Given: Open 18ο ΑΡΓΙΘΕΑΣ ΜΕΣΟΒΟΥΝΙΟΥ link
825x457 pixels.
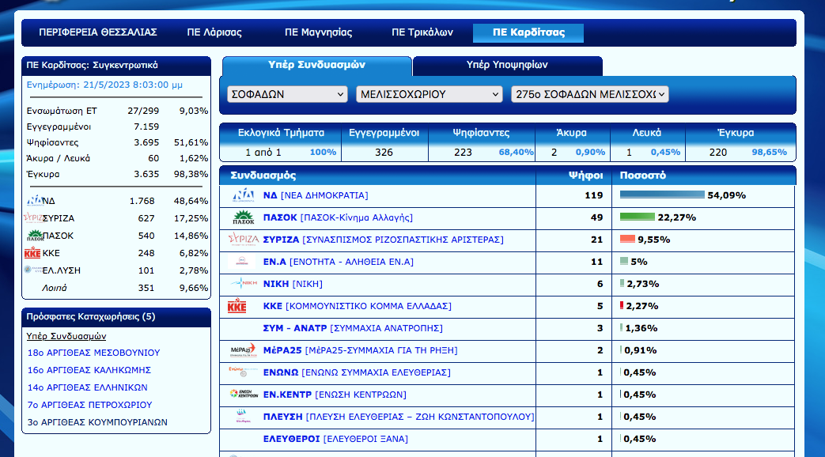Looking at the screenshot, I should click(x=93, y=353).
